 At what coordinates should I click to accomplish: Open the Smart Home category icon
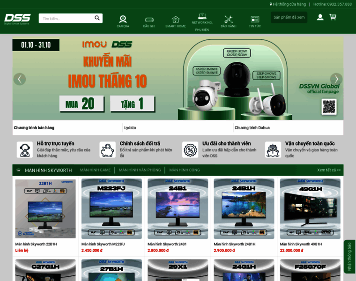click(x=176, y=19)
